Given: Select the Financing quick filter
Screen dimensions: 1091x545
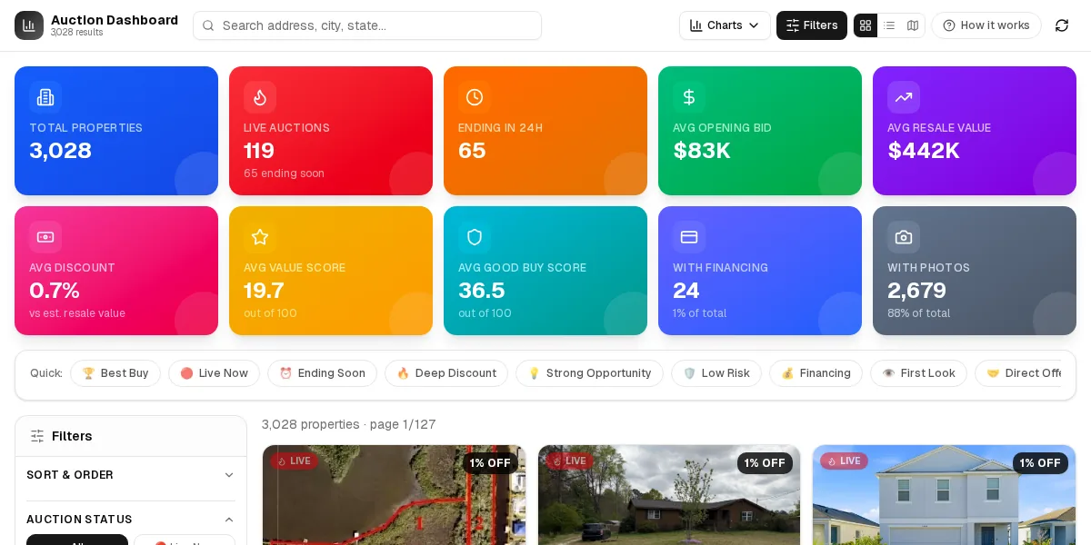Looking at the screenshot, I should pyautogui.click(x=816, y=373).
